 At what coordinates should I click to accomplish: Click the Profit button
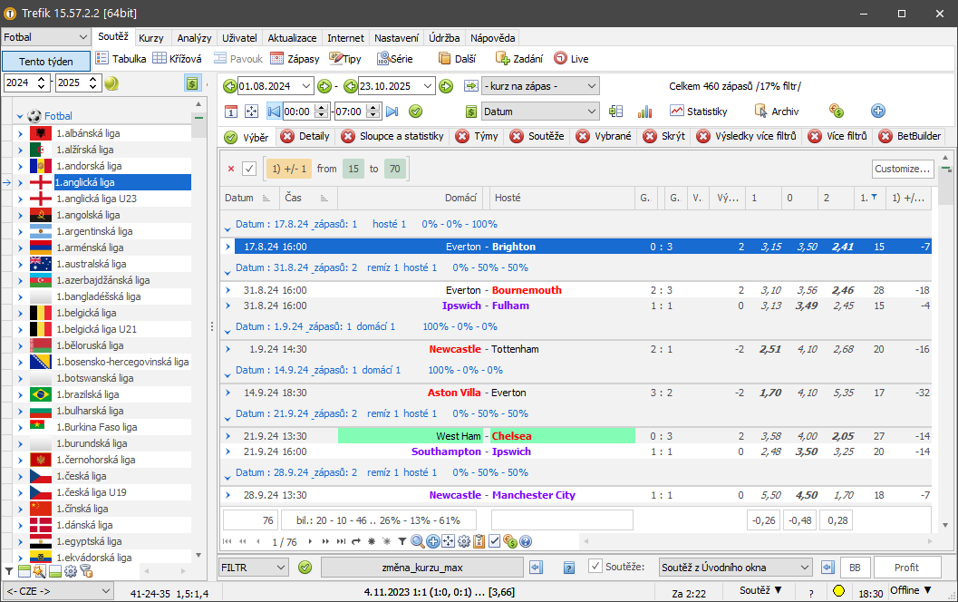906,567
